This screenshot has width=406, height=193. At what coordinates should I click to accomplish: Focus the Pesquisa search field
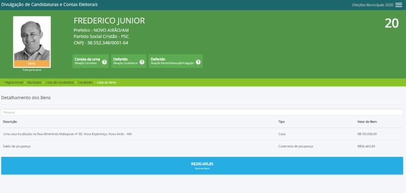[202, 112]
